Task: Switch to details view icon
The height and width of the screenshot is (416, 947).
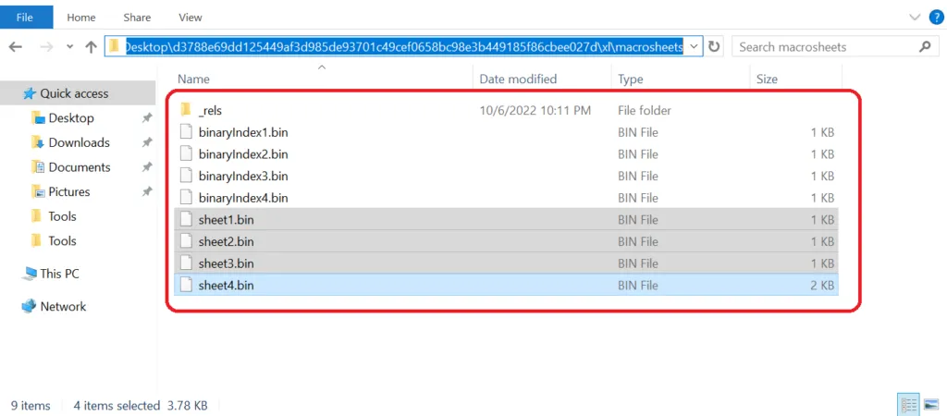Action: tap(908, 405)
